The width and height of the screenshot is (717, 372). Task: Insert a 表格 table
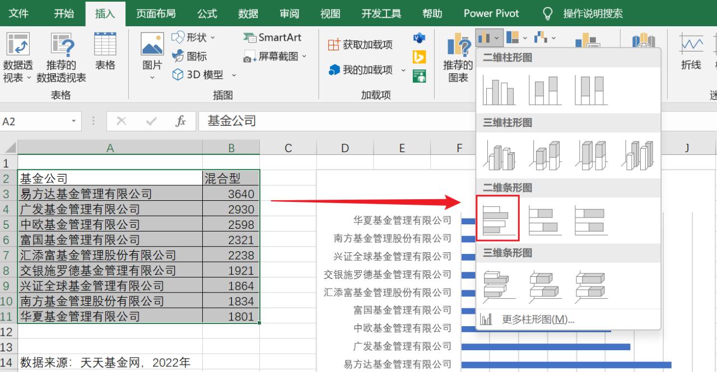[105, 51]
